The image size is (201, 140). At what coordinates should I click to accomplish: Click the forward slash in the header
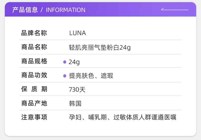[x=42, y=10]
